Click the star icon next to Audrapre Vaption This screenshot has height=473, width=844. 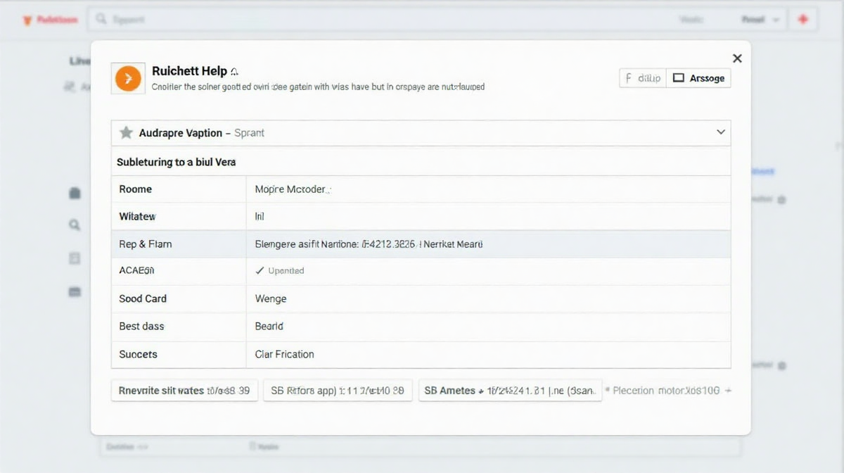point(126,133)
